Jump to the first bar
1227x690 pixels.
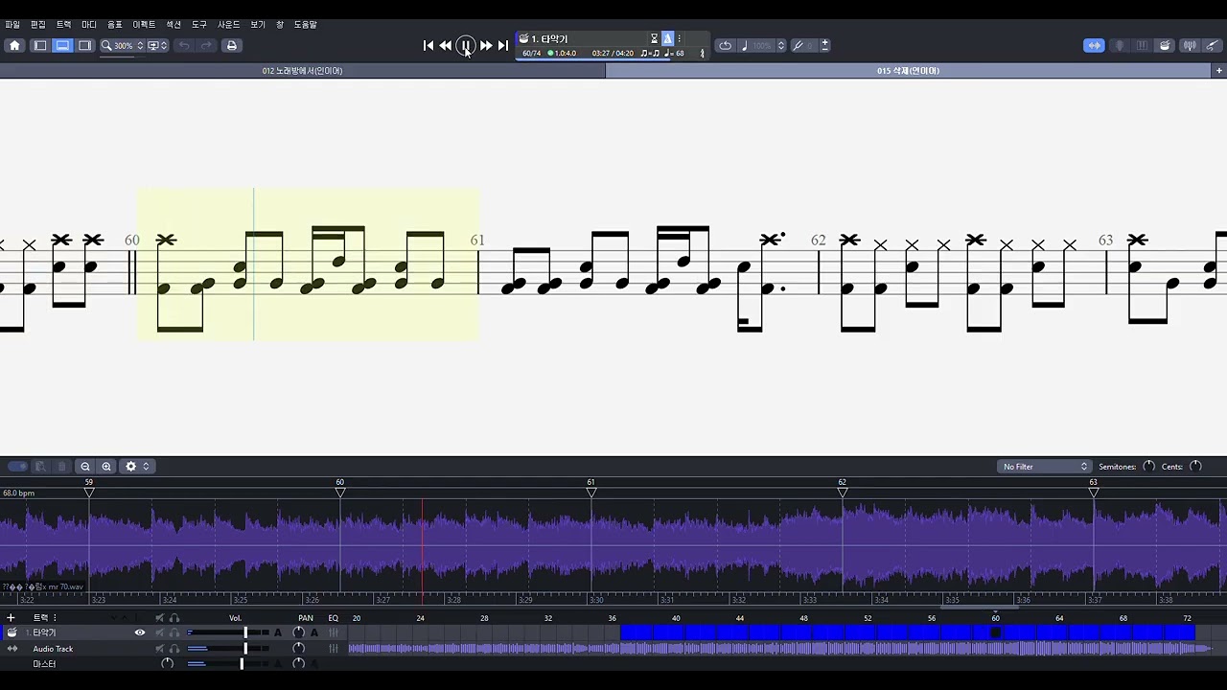click(x=428, y=45)
